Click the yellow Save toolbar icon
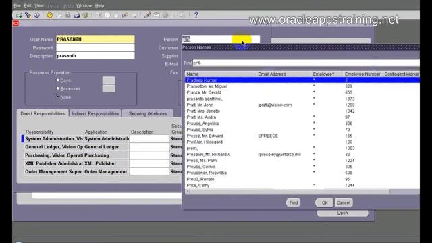 (x=49, y=15)
